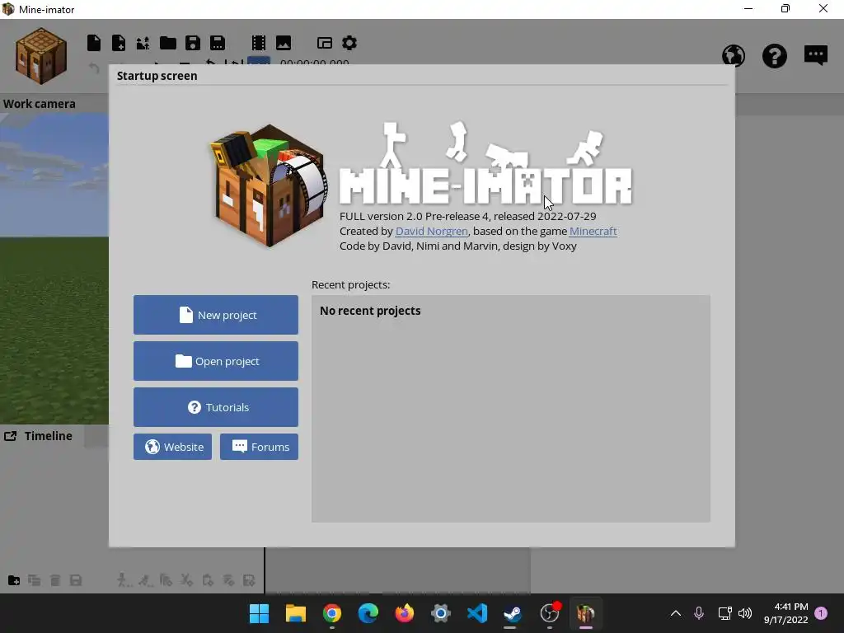Click the view layout window icon in toolbar

[x=325, y=43]
